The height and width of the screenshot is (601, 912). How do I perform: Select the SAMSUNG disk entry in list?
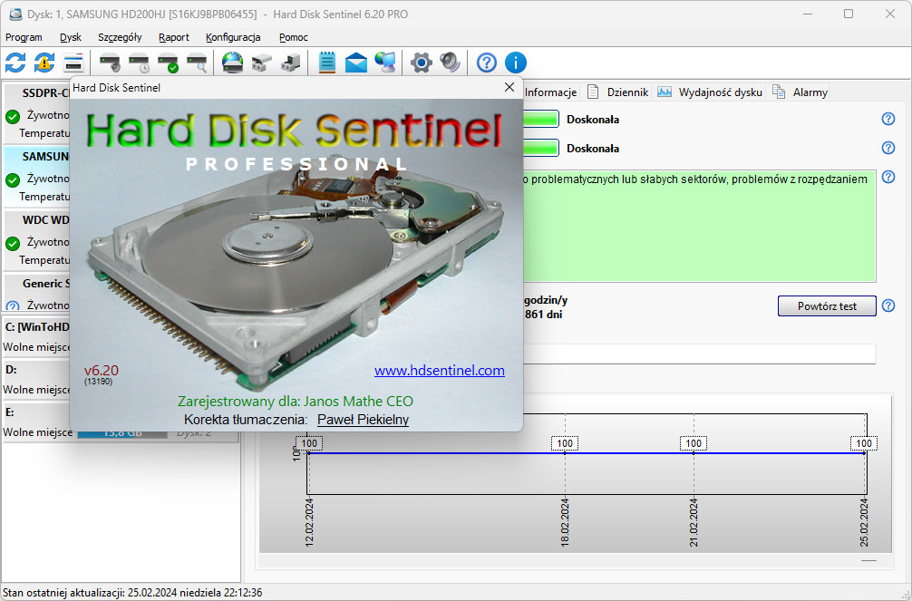(x=37, y=176)
